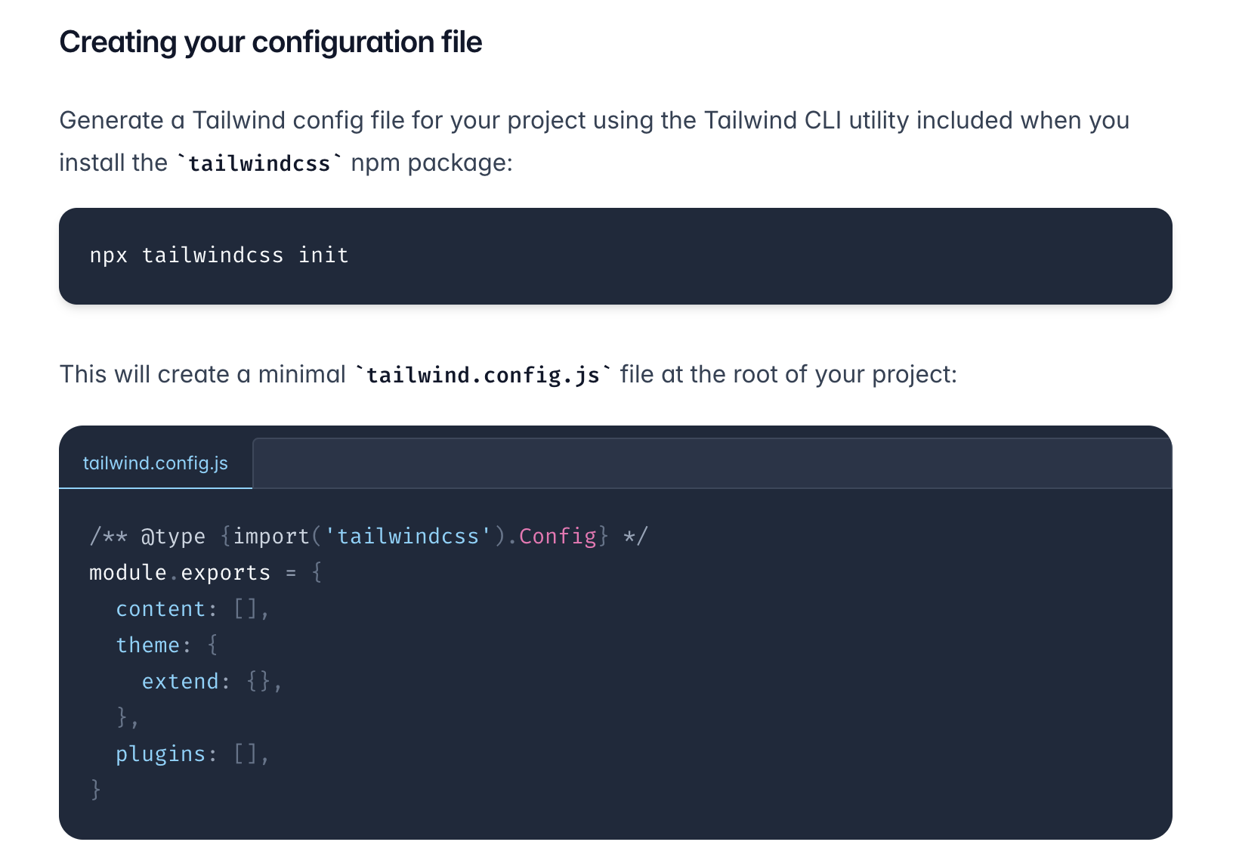
Task: Click the "theme: {" line in code block
Action: point(167,645)
